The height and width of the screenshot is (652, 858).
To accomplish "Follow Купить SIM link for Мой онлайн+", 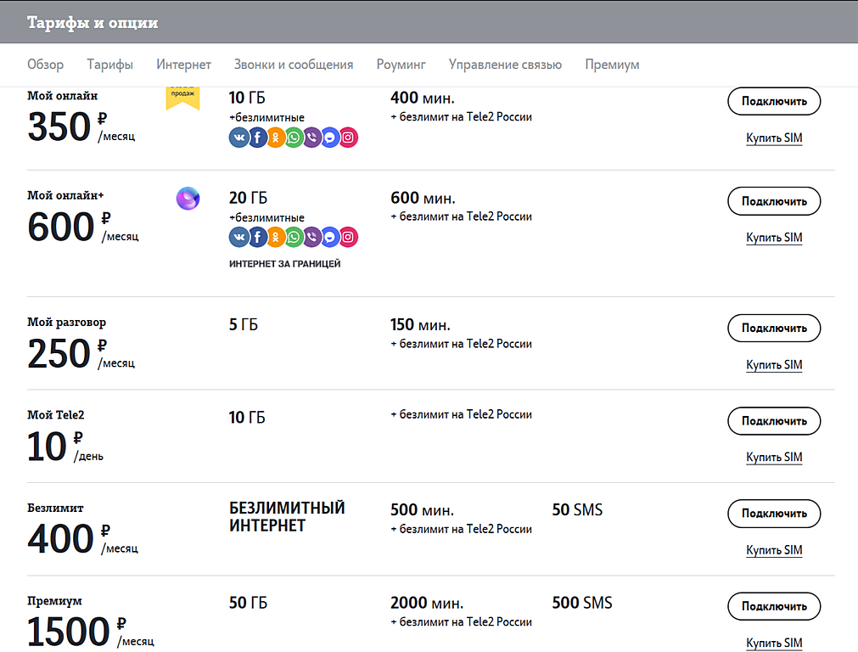I will [774, 238].
